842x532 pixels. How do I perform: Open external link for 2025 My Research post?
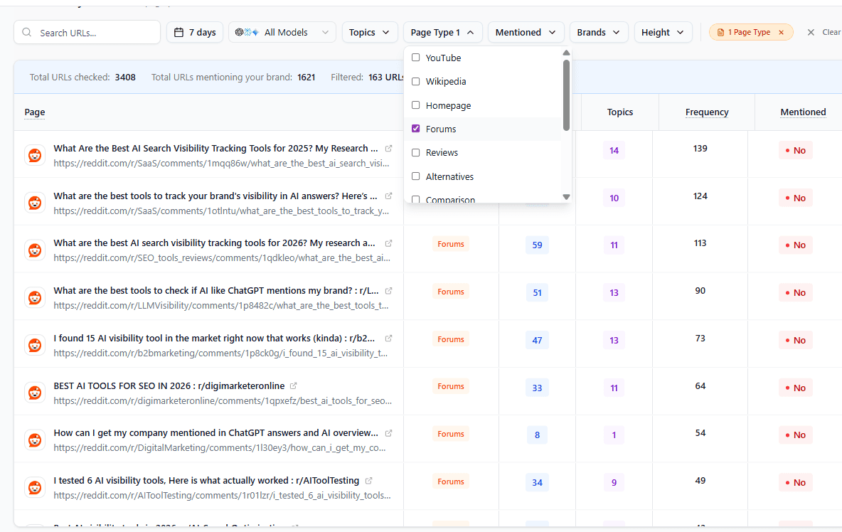coord(389,148)
